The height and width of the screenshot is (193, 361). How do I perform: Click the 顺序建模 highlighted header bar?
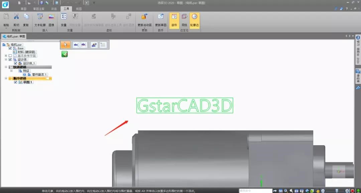[x=30, y=78]
